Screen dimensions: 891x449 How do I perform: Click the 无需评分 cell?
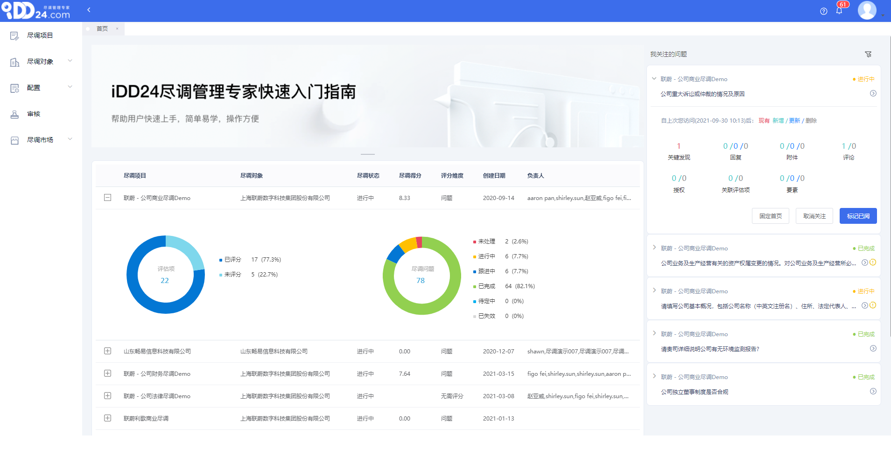click(x=452, y=396)
